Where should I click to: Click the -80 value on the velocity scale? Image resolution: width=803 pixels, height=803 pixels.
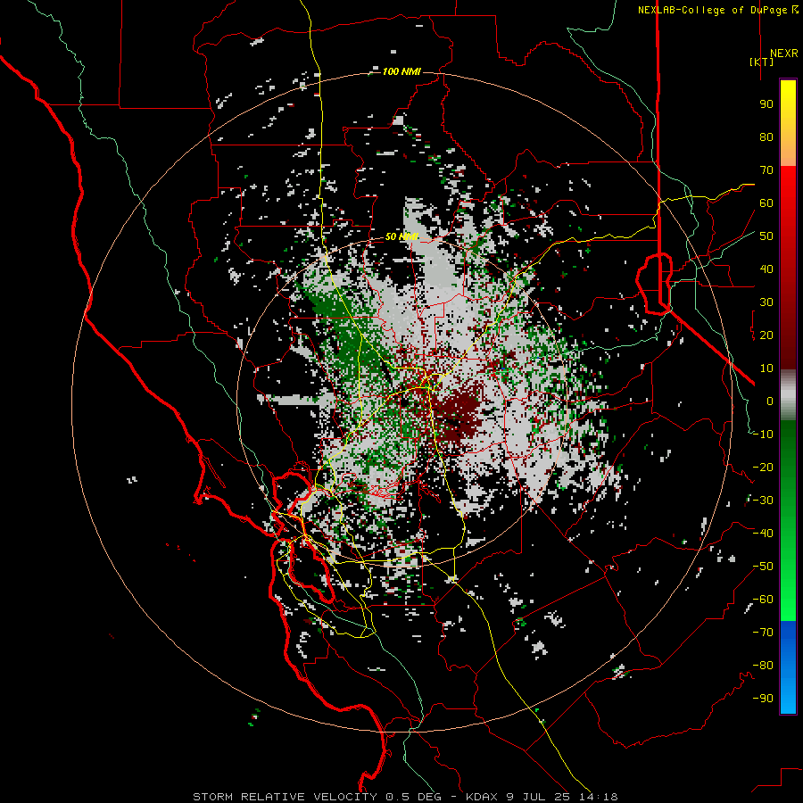(763, 666)
